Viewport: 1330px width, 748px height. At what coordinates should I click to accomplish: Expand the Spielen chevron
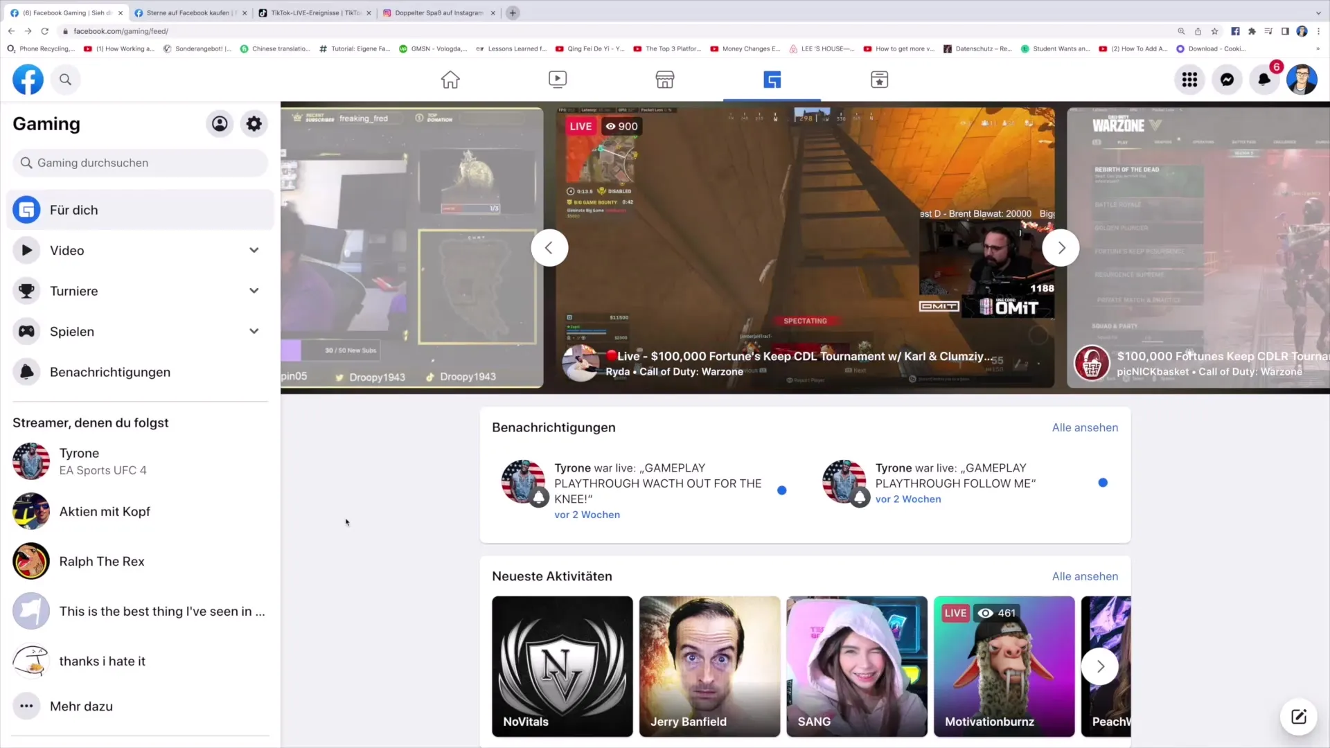point(254,332)
